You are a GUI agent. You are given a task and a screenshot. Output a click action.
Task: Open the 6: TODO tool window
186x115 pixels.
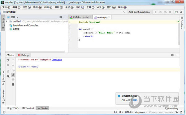click(13, 108)
